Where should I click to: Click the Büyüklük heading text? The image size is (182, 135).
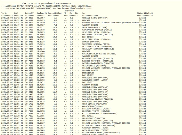pos(69,11)
